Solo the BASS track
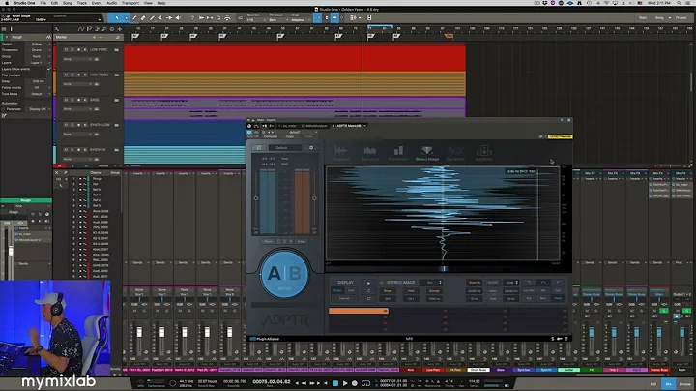This screenshot has height=391, width=696. pos(72,100)
